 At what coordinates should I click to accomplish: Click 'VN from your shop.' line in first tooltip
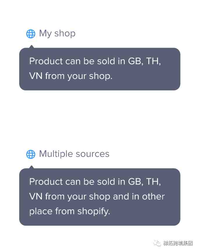click(71, 76)
